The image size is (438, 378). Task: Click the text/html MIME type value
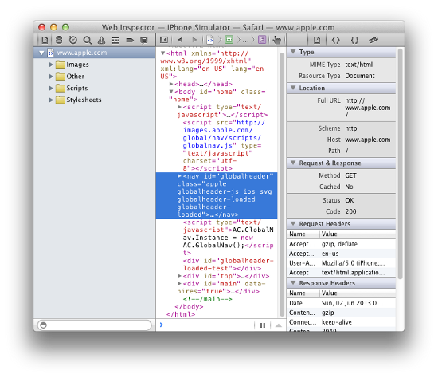pos(359,65)
